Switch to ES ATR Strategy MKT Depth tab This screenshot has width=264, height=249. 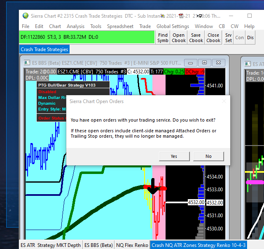51,245
